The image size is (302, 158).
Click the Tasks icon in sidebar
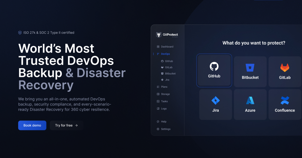click(158, 101)
